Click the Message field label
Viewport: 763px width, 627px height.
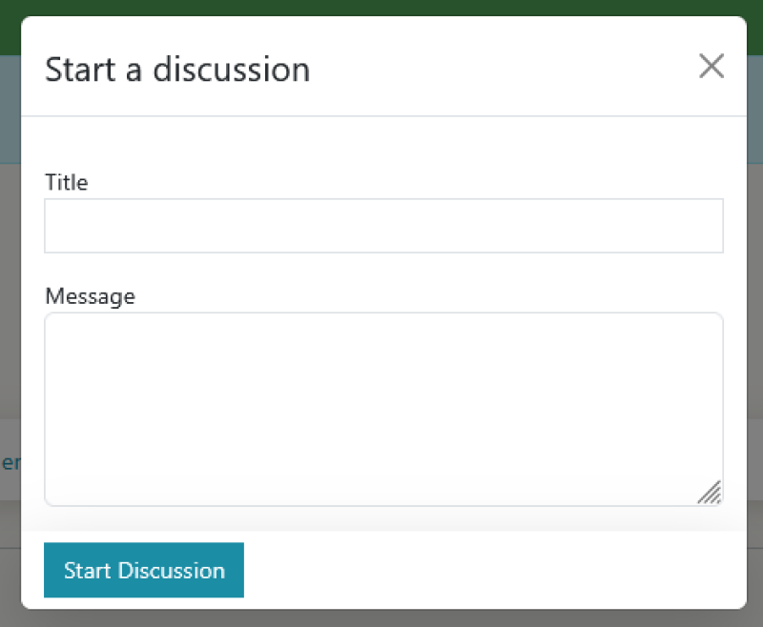click(x=90, y=296)
